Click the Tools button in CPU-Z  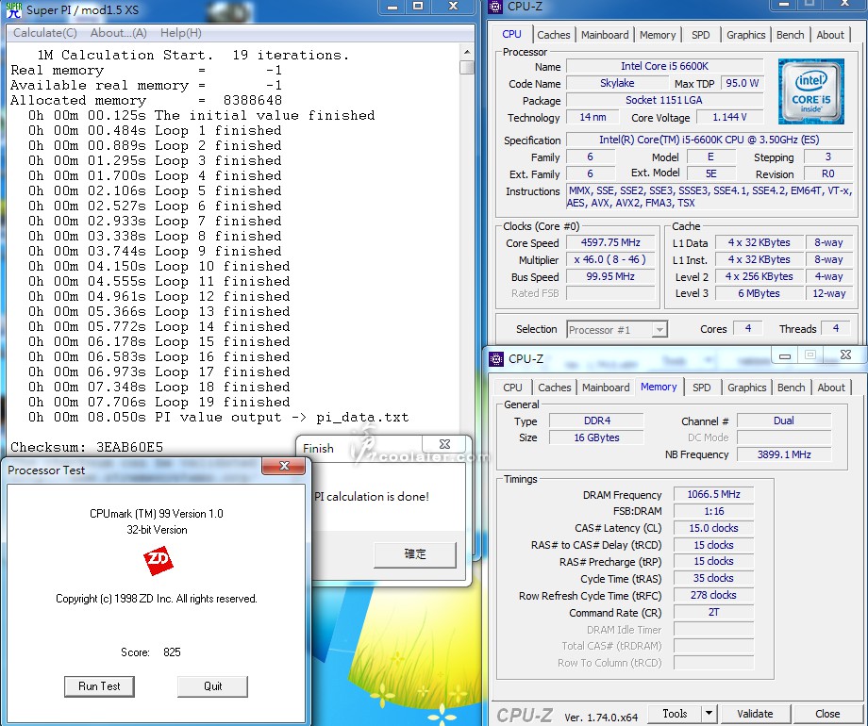pyautogui.click(x=675, y=714)
